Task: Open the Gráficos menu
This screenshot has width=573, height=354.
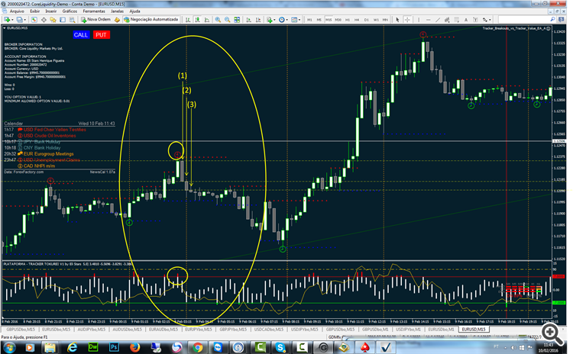Action: pos(70,11)
